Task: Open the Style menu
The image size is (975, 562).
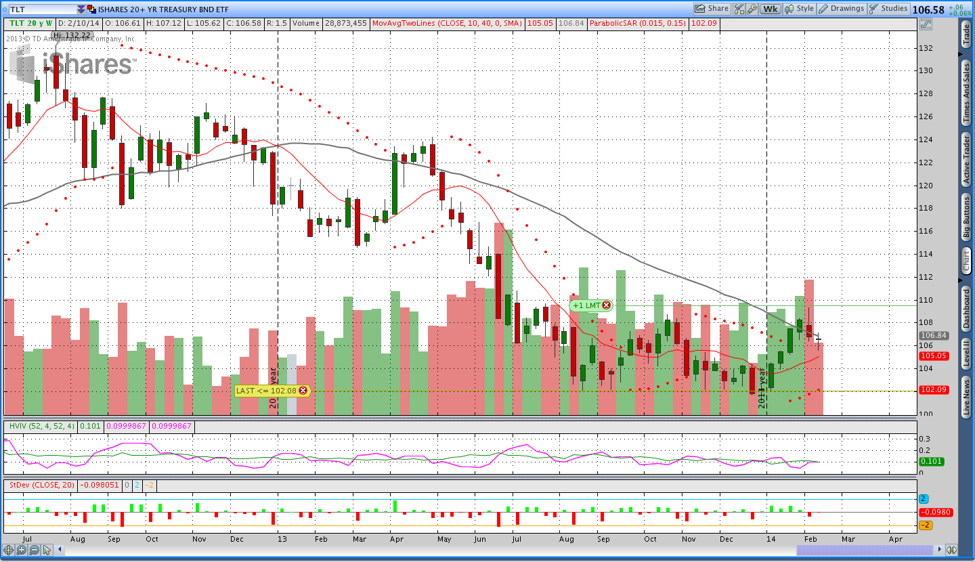Action: [800, 9]
